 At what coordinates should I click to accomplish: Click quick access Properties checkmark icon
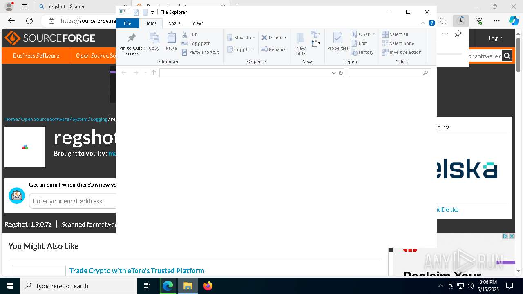[x=136, y=12]
